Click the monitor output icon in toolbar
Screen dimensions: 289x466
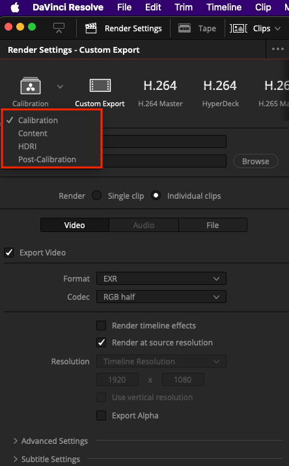tap(59, 28)
